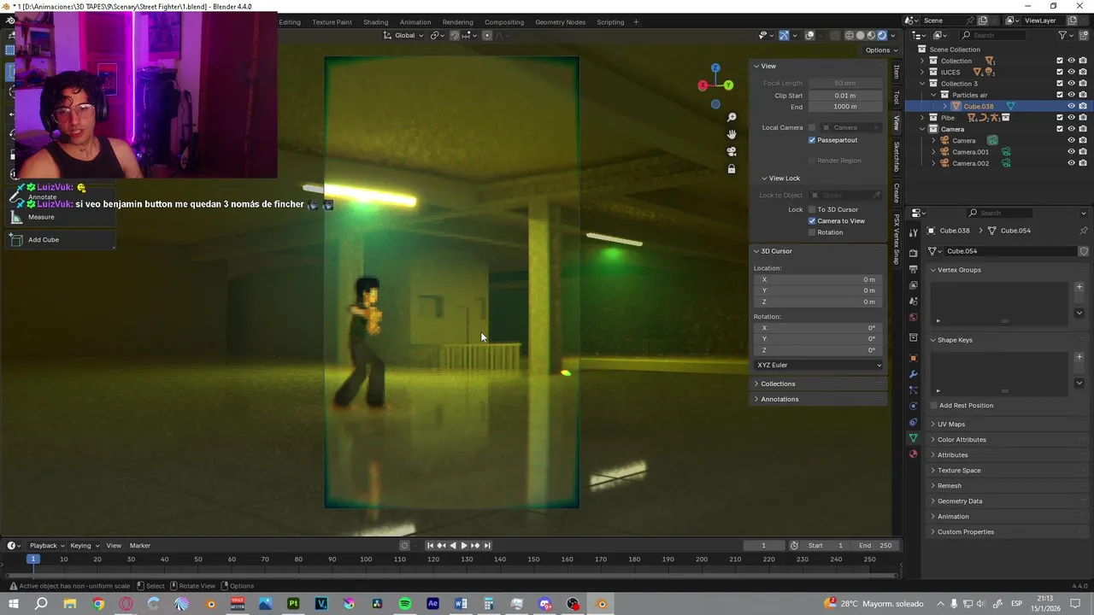Open the Object properties tab icon
Viewport: 1094px width, 615px height.
click(x=913, y=357)
